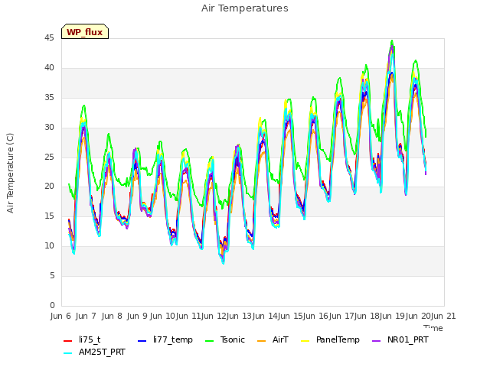Click the blue li77_temp legend swatch
The width and height of the screenshot is (490, 367).
click(142, 341)
